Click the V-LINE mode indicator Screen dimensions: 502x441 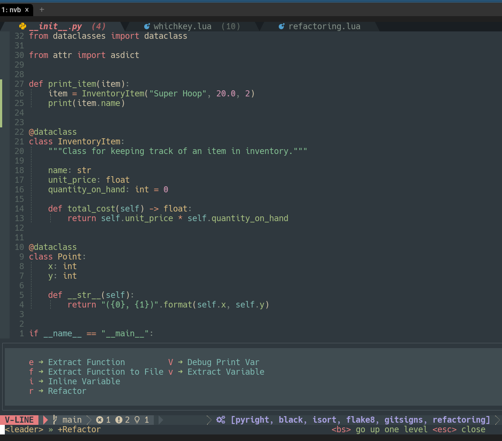pyautogui.click(x=18, y=420)
